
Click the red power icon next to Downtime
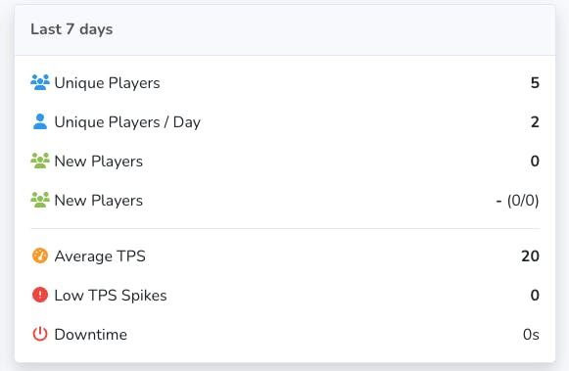coord(40,334)
